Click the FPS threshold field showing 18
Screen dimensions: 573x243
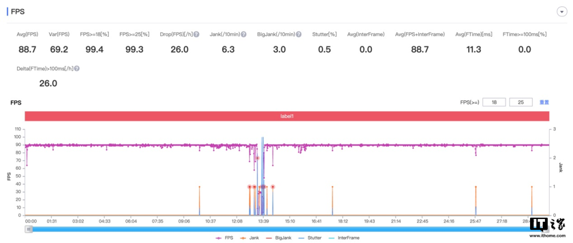click(x=494, y=103)
